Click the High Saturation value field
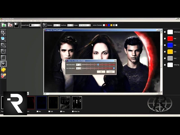This screenshot has height=135, width=180. (78, 64)
